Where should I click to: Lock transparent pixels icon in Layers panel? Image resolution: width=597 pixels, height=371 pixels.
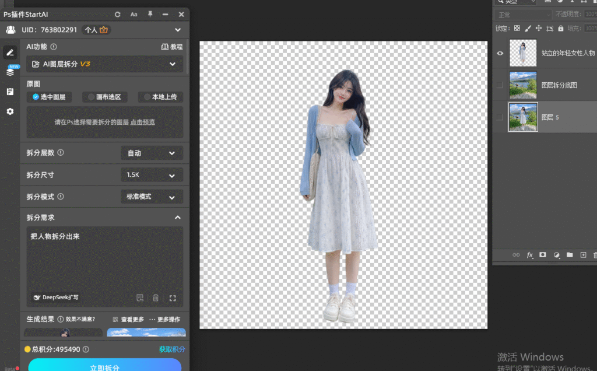pos(517,28)
